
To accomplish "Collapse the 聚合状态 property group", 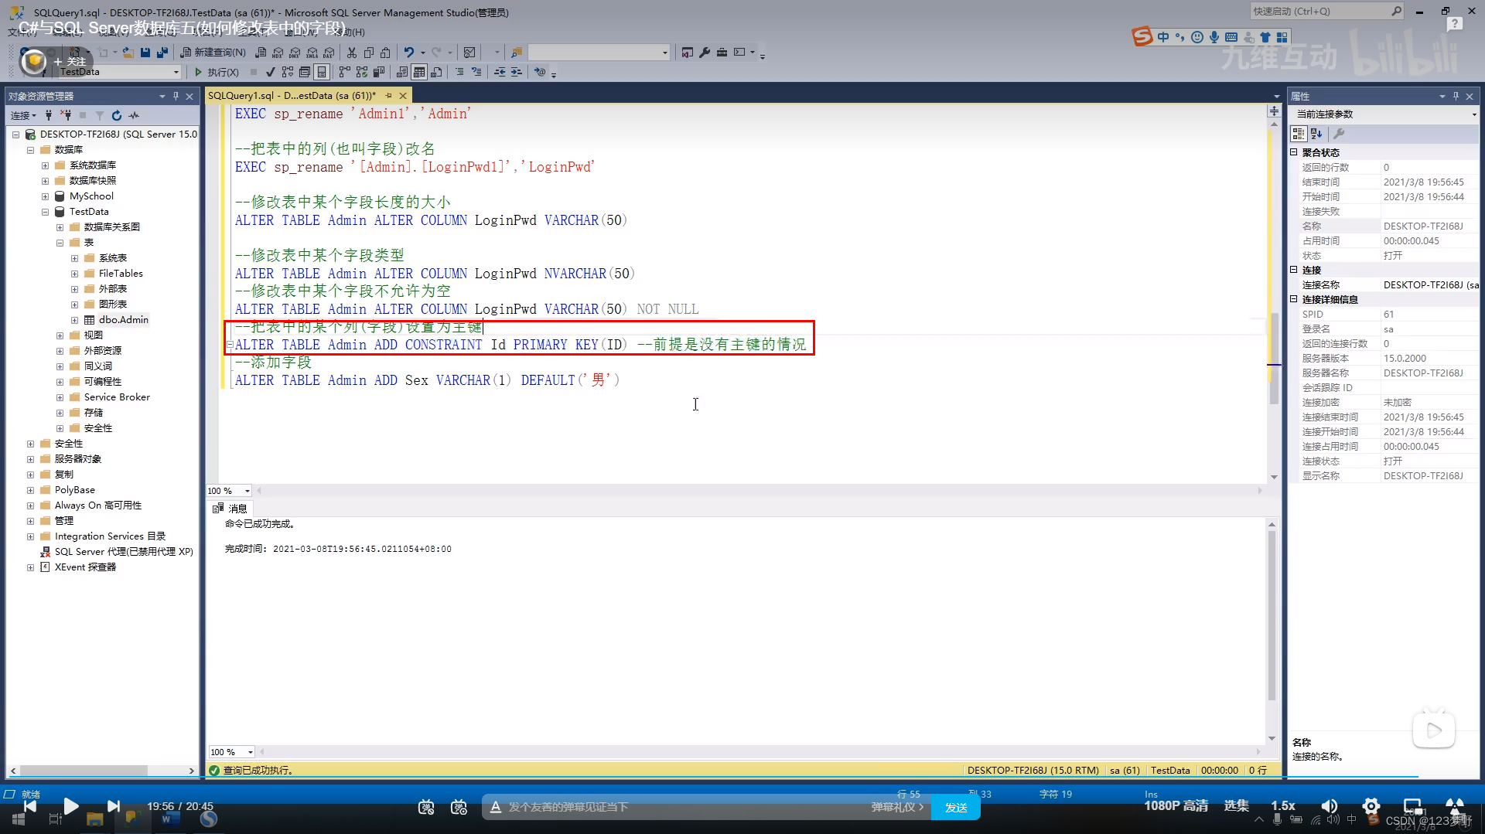I will (1293, 152).
